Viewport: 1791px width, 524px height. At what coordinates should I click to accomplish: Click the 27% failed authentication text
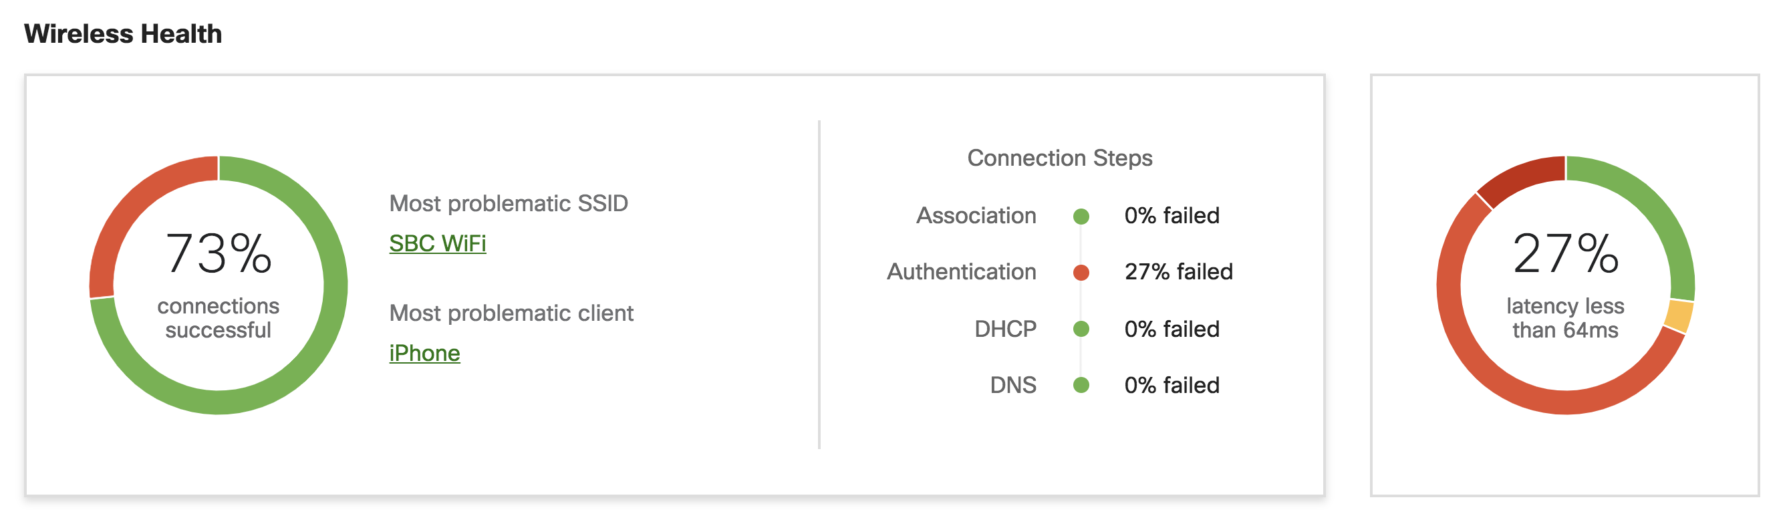pyautogui.click(x=1178, y=272)
